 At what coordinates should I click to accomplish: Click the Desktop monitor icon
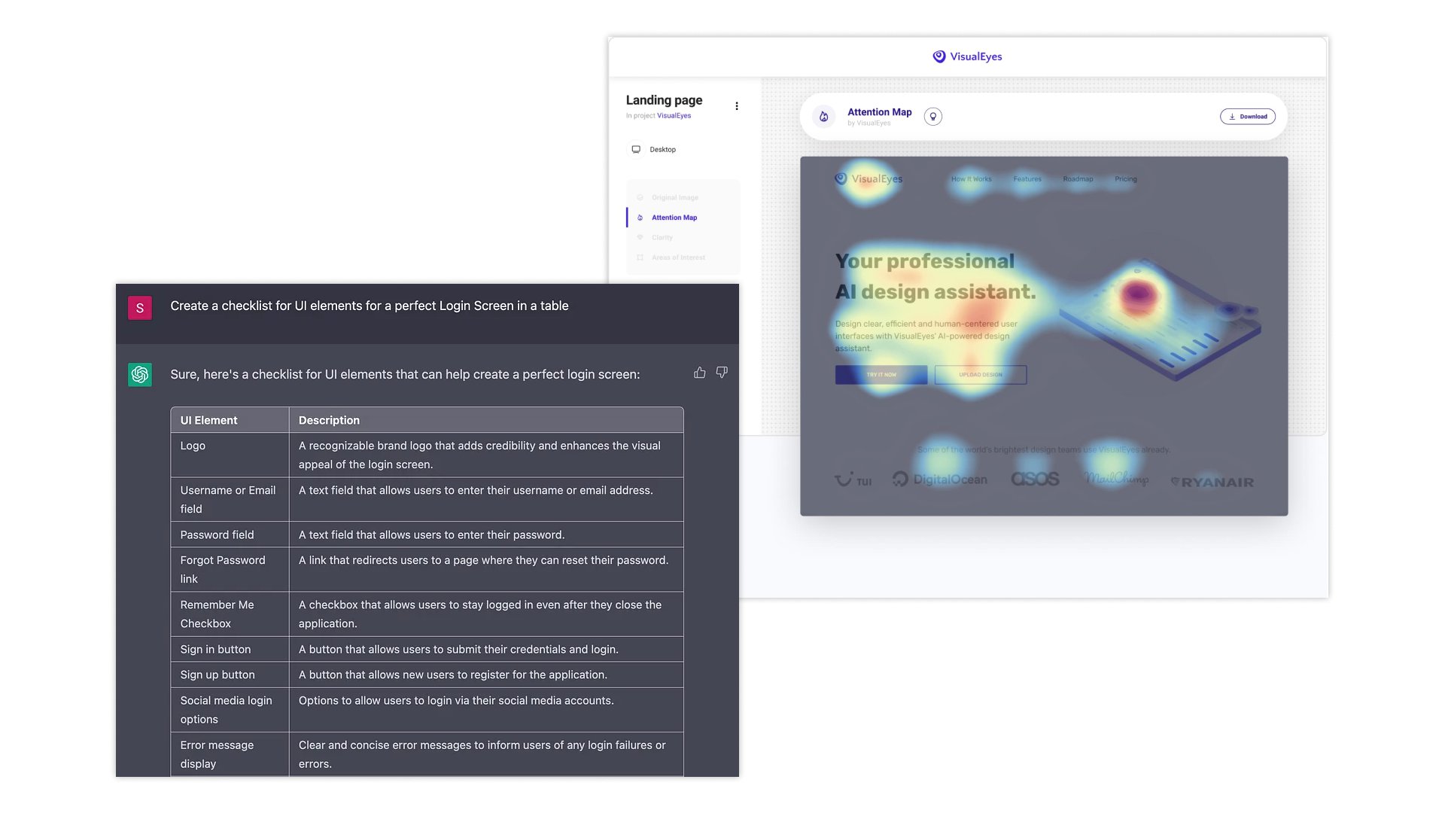pos(636,149)
